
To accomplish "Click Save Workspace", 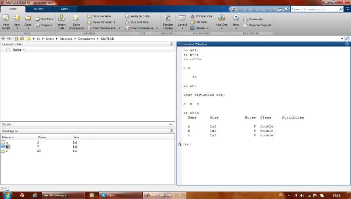I will tap(76, 22).
